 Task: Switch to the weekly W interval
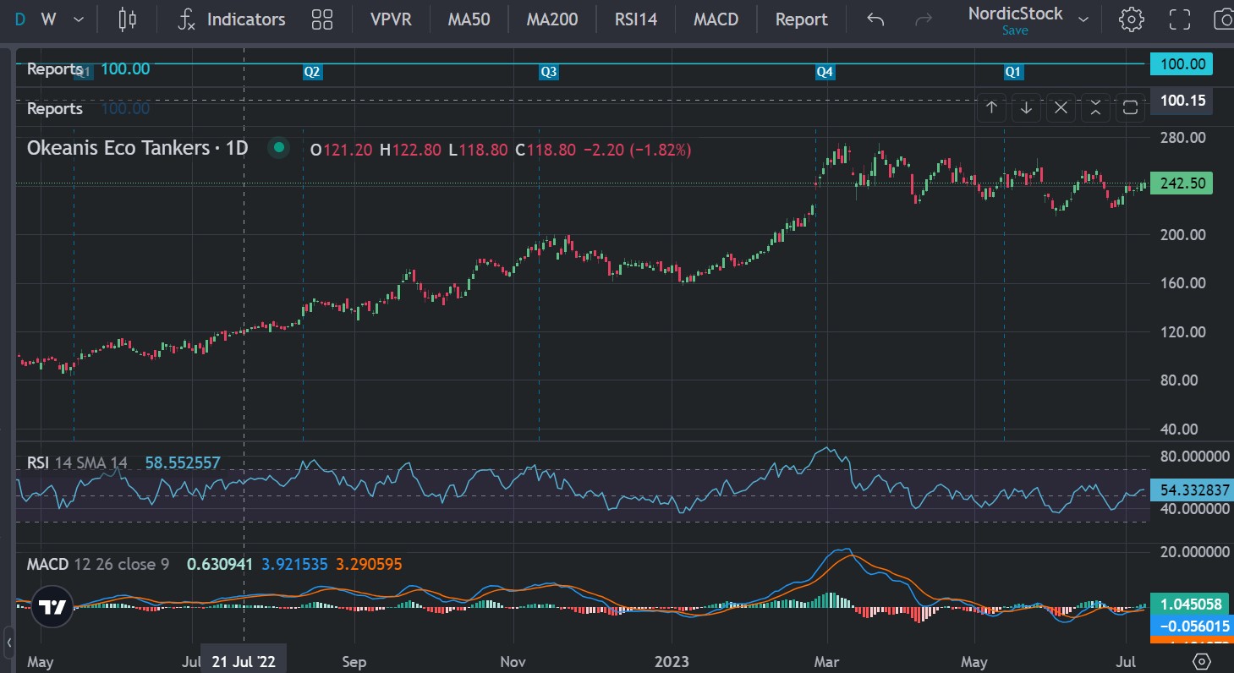pyautogui.click(x=48, y=19)
